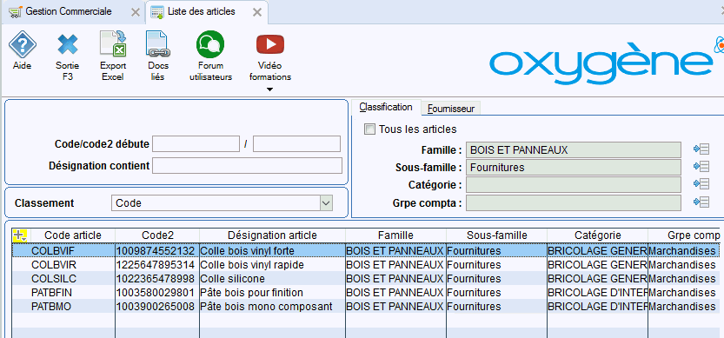Focus the Code débute input field
724x338 pixels.
point(196,144)
